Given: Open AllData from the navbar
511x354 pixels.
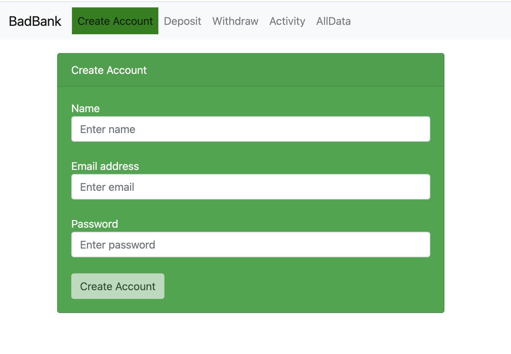Looking at the screenshot, I should click(333, 21).
